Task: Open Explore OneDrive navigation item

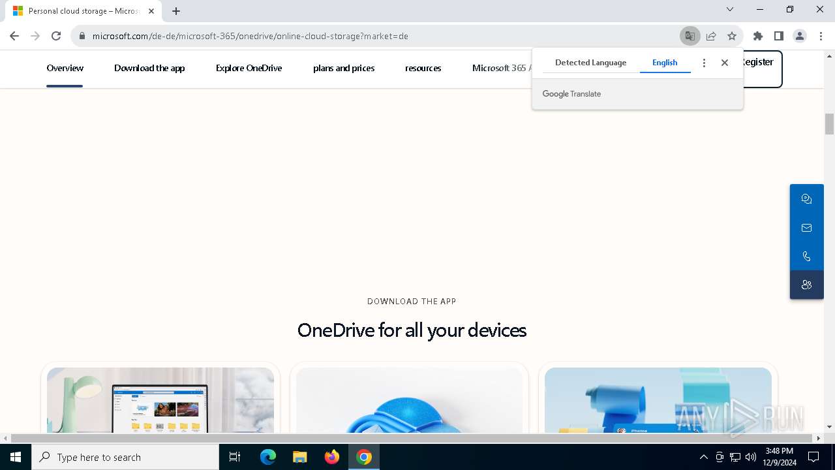Action: coord(249,68)
